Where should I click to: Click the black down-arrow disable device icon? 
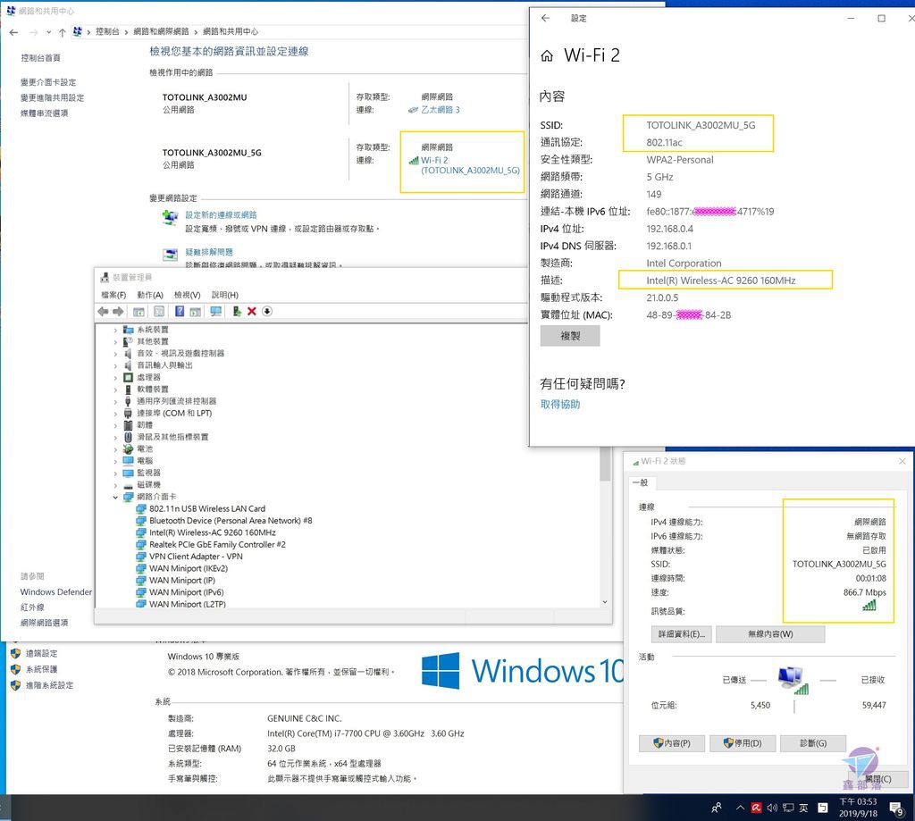266,312
